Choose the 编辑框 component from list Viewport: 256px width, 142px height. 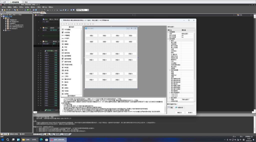(x=67, y=44)
